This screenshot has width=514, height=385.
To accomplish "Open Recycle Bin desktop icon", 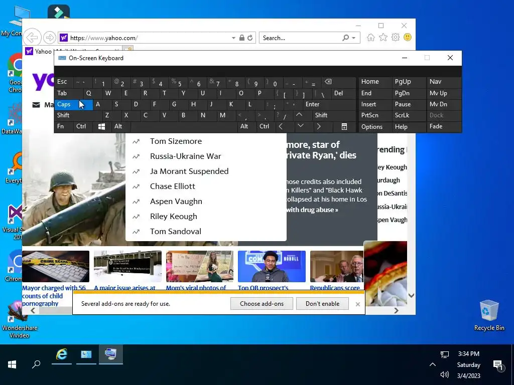I will pos(489,316).
